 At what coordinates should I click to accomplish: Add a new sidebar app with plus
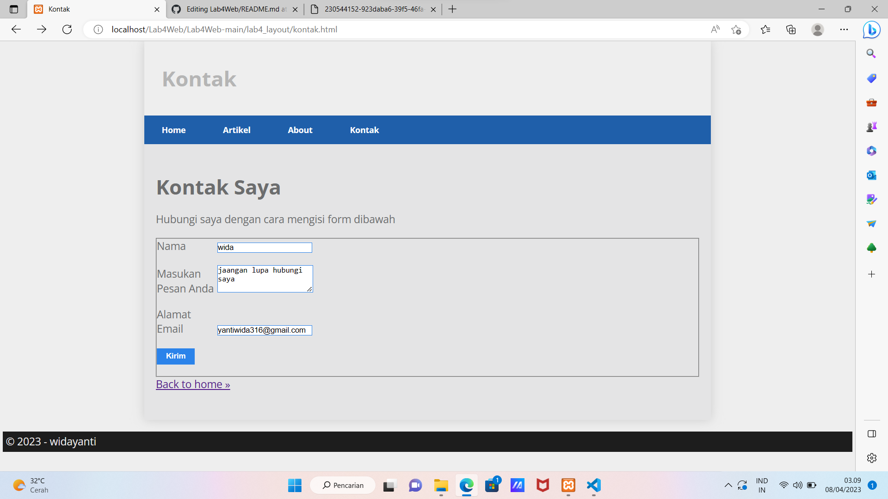coord(871,274)
